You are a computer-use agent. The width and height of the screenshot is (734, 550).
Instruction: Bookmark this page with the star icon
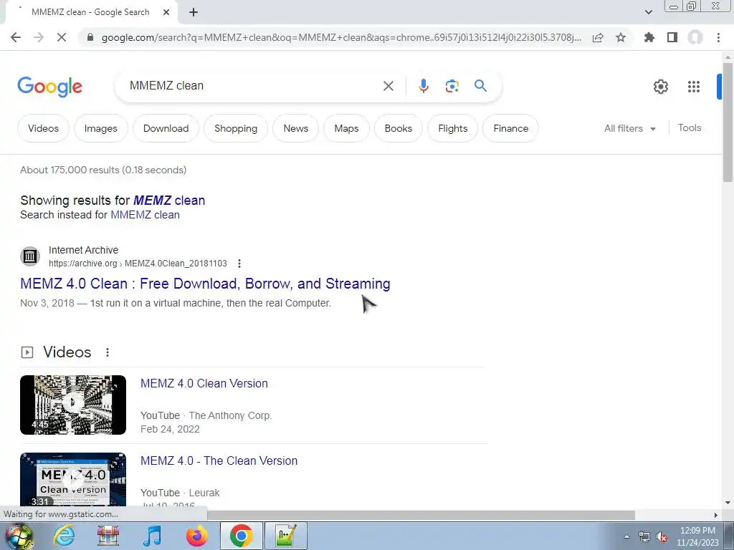[621, 37]
